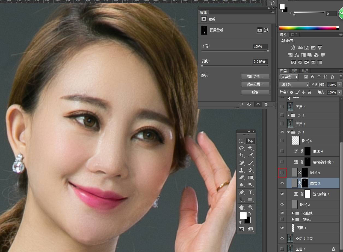The height and width of the screenshot is (252, 343).
Task: Add an Exposure adjustment
Action: 313,48
